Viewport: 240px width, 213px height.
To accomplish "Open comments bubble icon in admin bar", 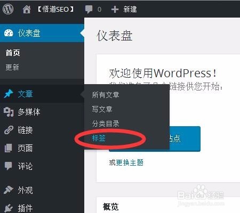I will point(89,9).
